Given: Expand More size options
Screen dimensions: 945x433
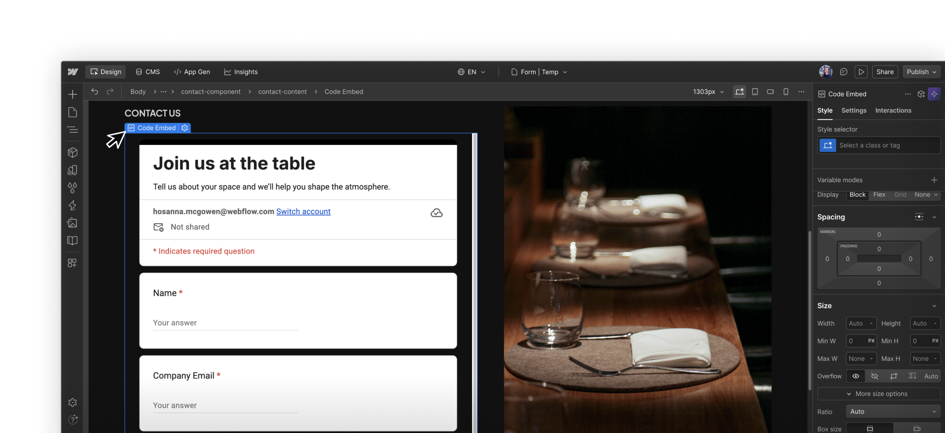Looking at the screenshot, I should [x=879, y=394].
